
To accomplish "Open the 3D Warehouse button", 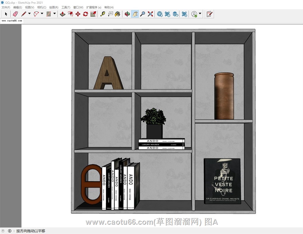I will 160,14.
